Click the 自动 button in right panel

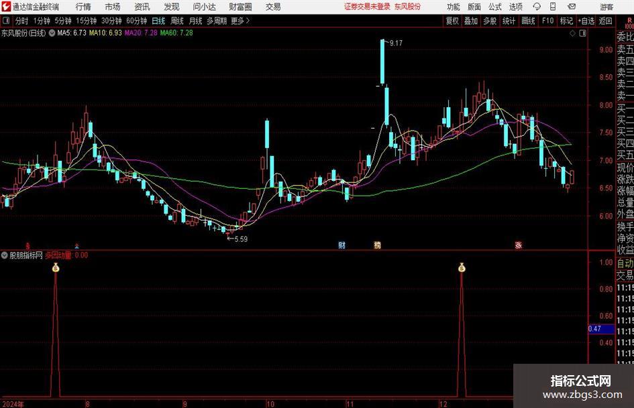coord(625,263)
